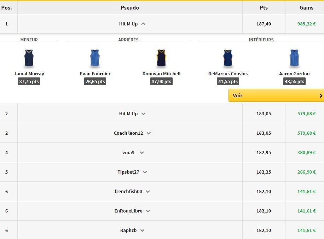The height and width of the screenshot is (239, 324).
Task: Click DeMarcus Cousins' jersey icon
Action: point(227,59)
